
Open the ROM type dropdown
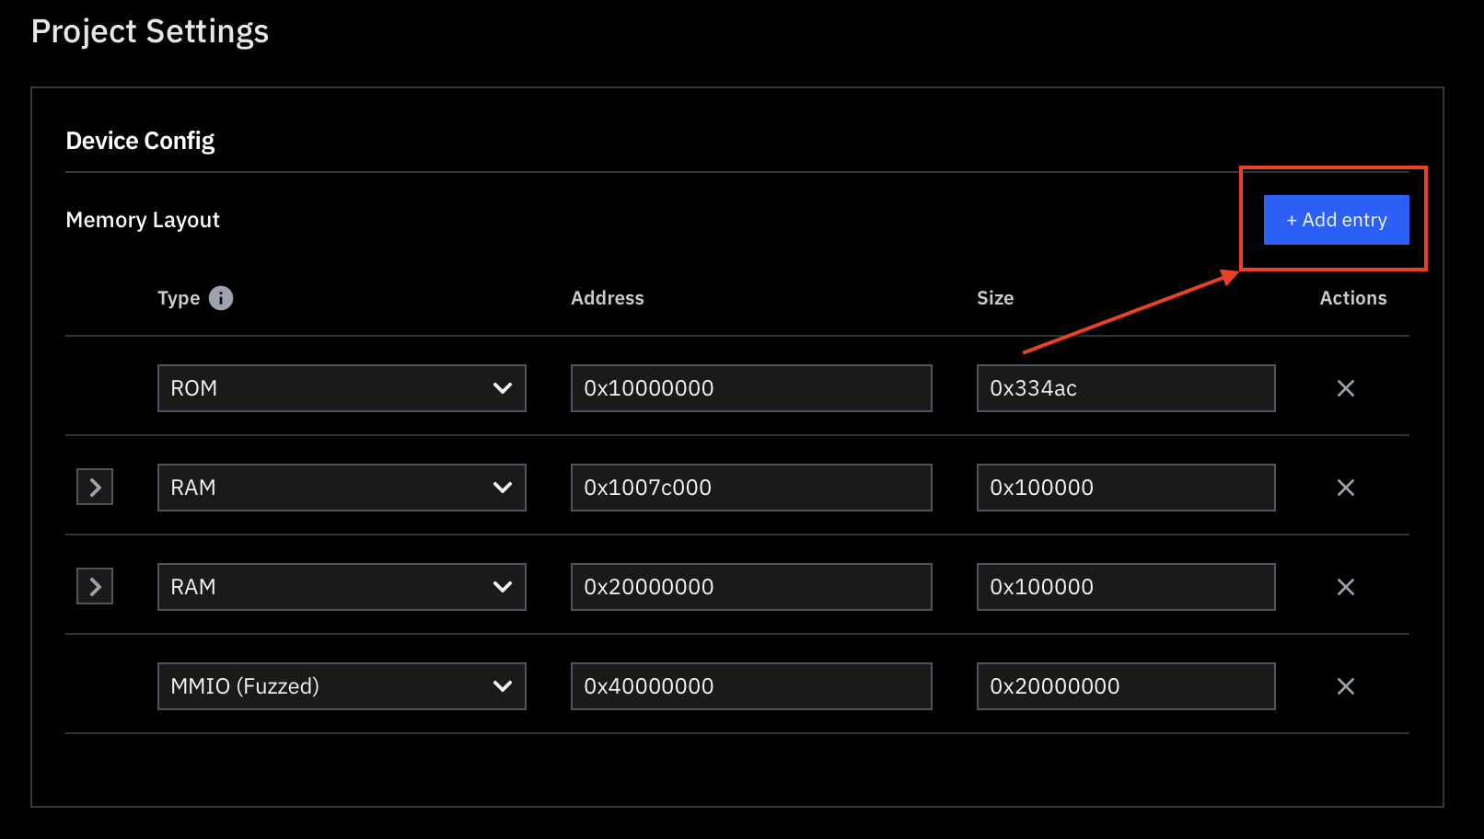(x=341, y=388)
